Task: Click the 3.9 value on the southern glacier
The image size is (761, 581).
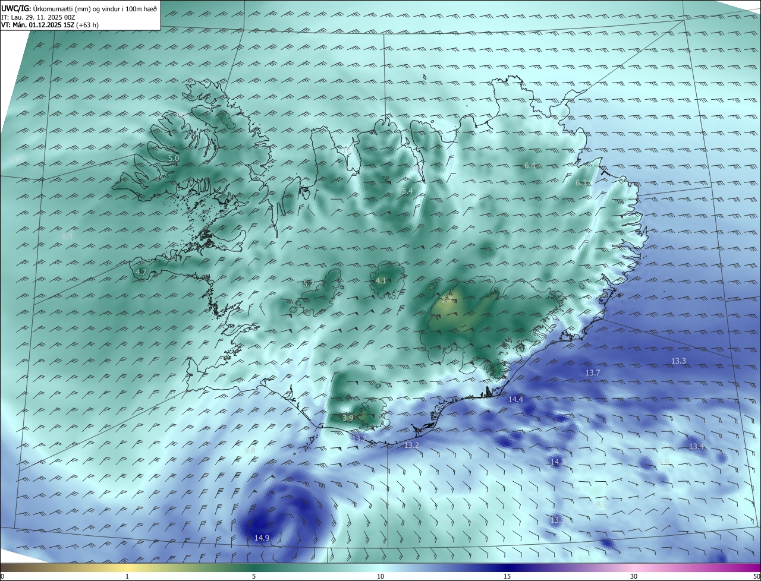Action: pyautogui.click(x=348, y=418)
